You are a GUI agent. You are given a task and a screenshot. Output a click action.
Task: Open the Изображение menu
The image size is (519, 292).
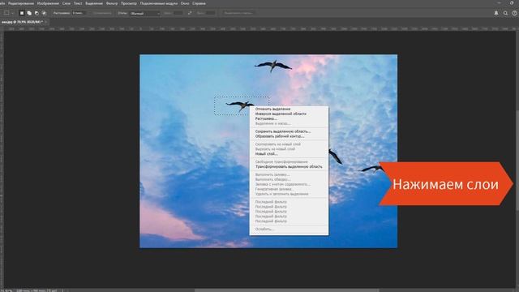(x=48, y=3)
